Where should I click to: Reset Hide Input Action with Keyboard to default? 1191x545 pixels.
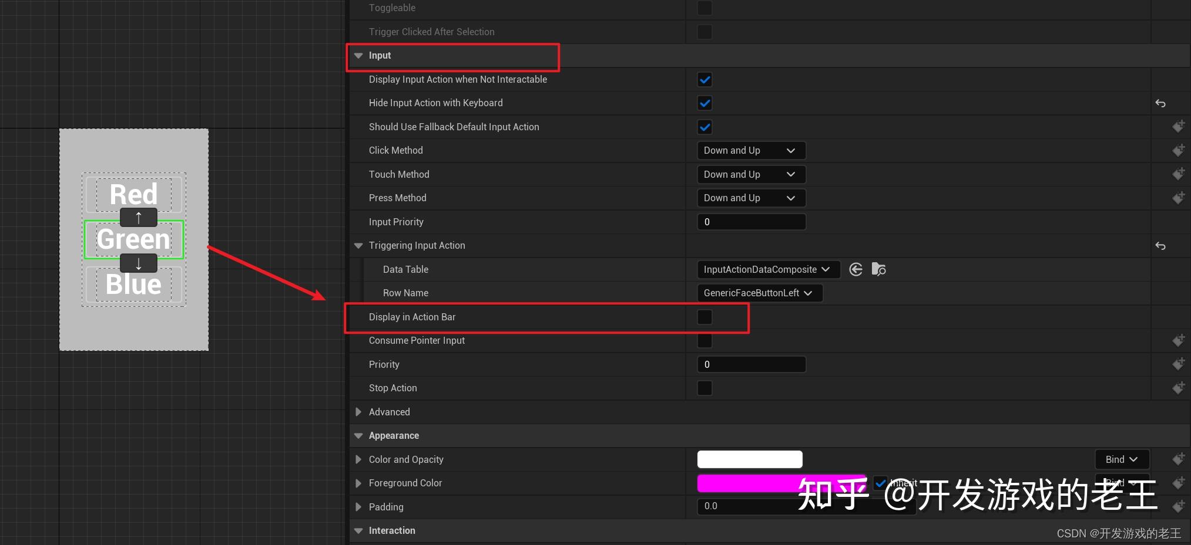tap(1160, 103)
